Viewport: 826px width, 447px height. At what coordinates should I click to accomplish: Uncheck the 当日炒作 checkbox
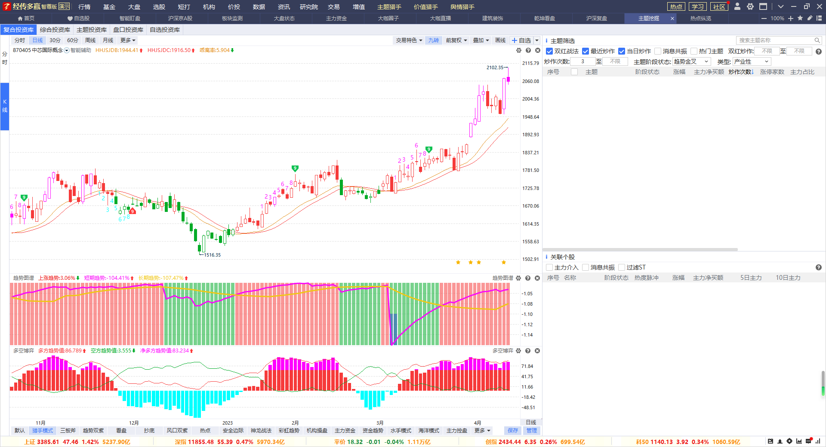(622, 51)
